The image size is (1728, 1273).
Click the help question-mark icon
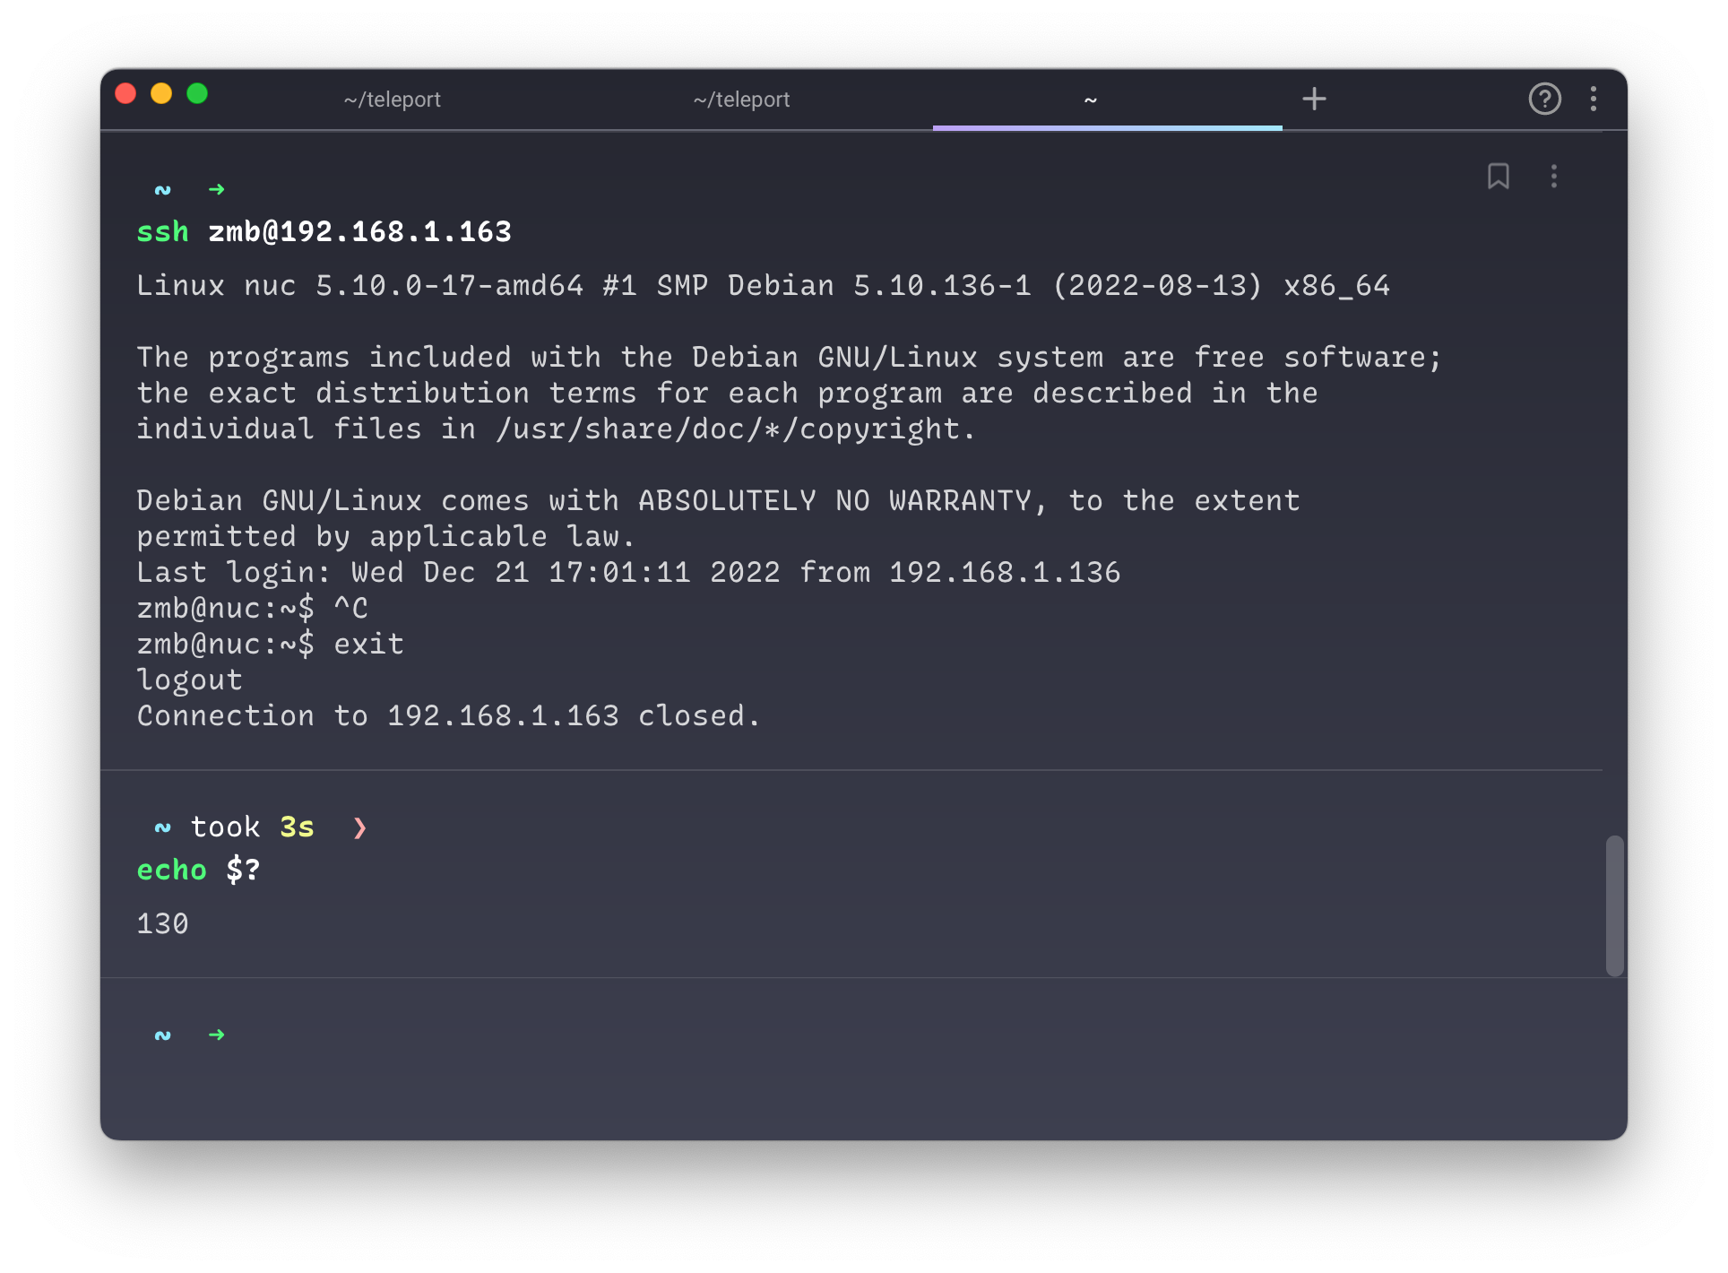(1544, 100)
